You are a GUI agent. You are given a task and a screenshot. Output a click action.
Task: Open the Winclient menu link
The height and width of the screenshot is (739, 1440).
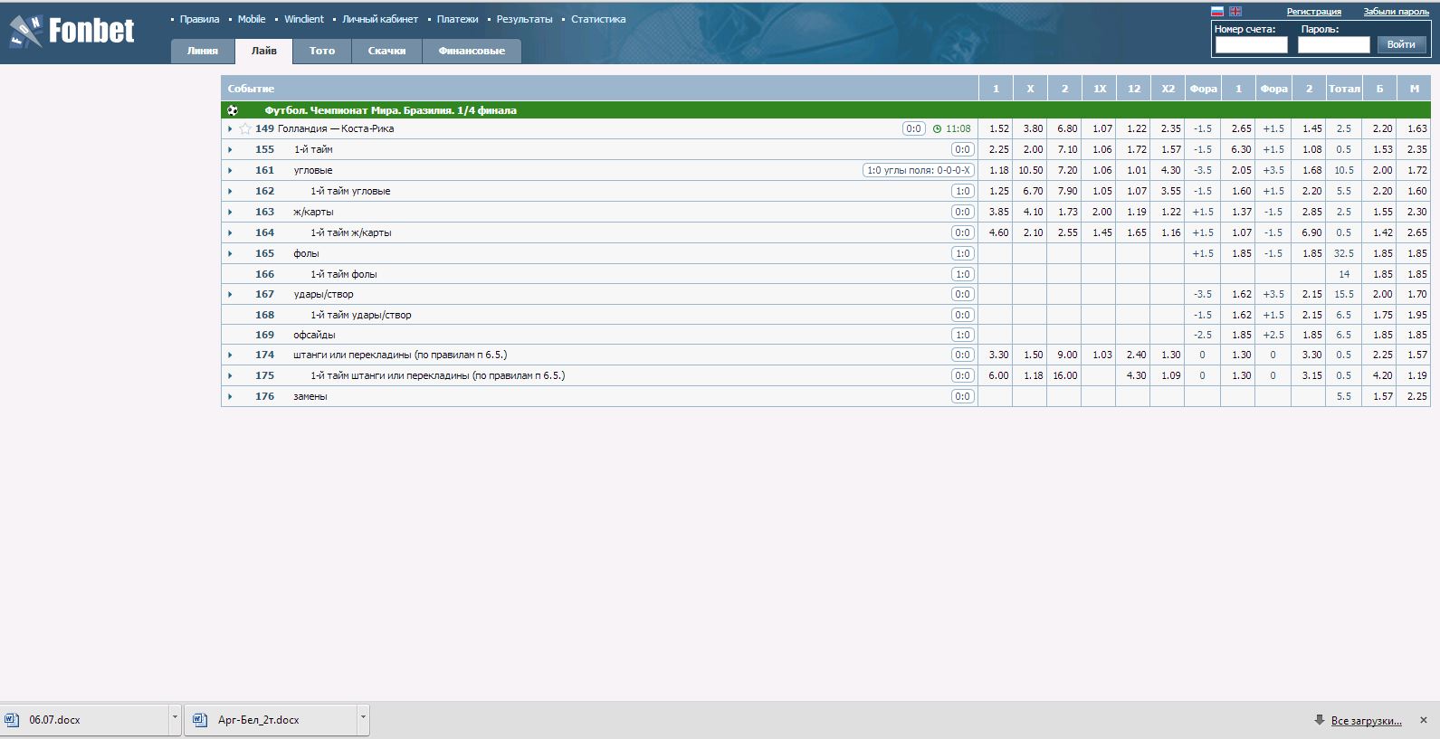pyautogui.click(x=304, y=19)
